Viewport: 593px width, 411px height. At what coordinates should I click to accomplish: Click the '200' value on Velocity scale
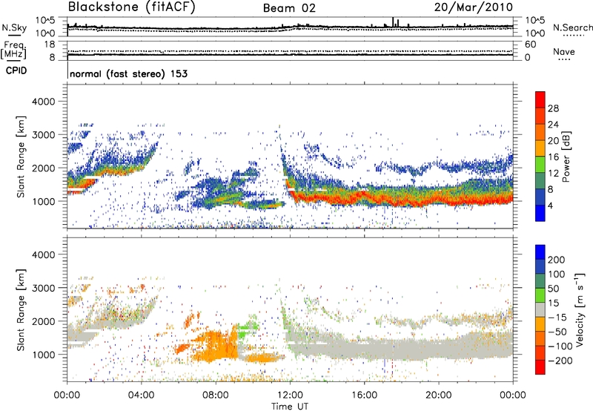[557, 260]
